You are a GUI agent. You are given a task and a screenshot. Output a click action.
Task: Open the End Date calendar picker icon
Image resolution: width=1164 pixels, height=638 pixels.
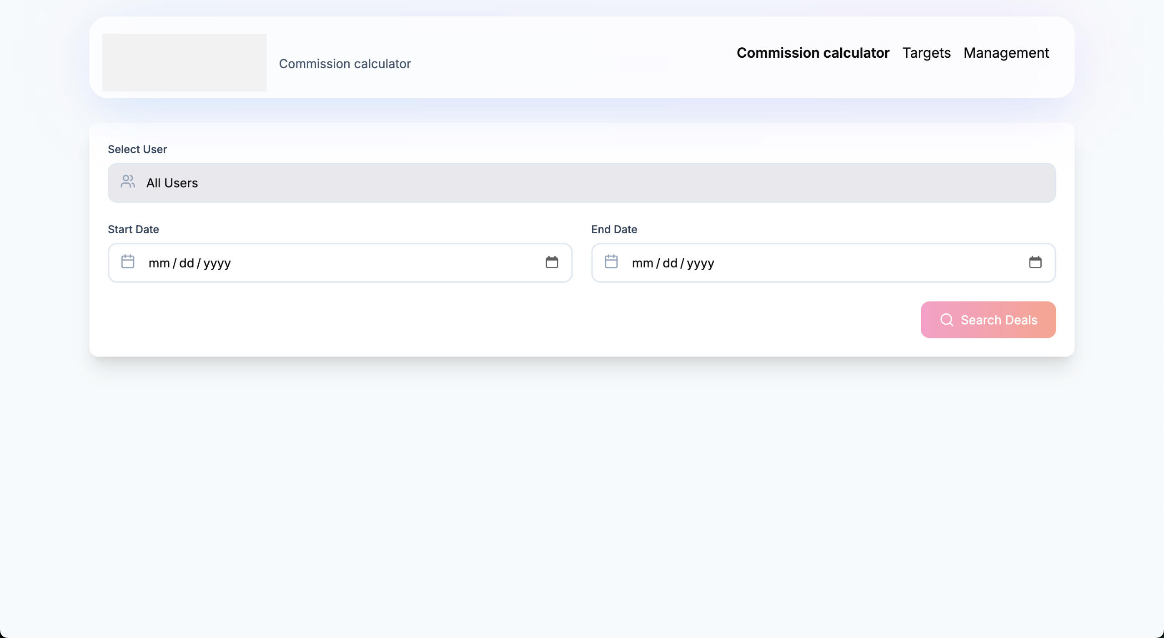(x=1035, y=262)
